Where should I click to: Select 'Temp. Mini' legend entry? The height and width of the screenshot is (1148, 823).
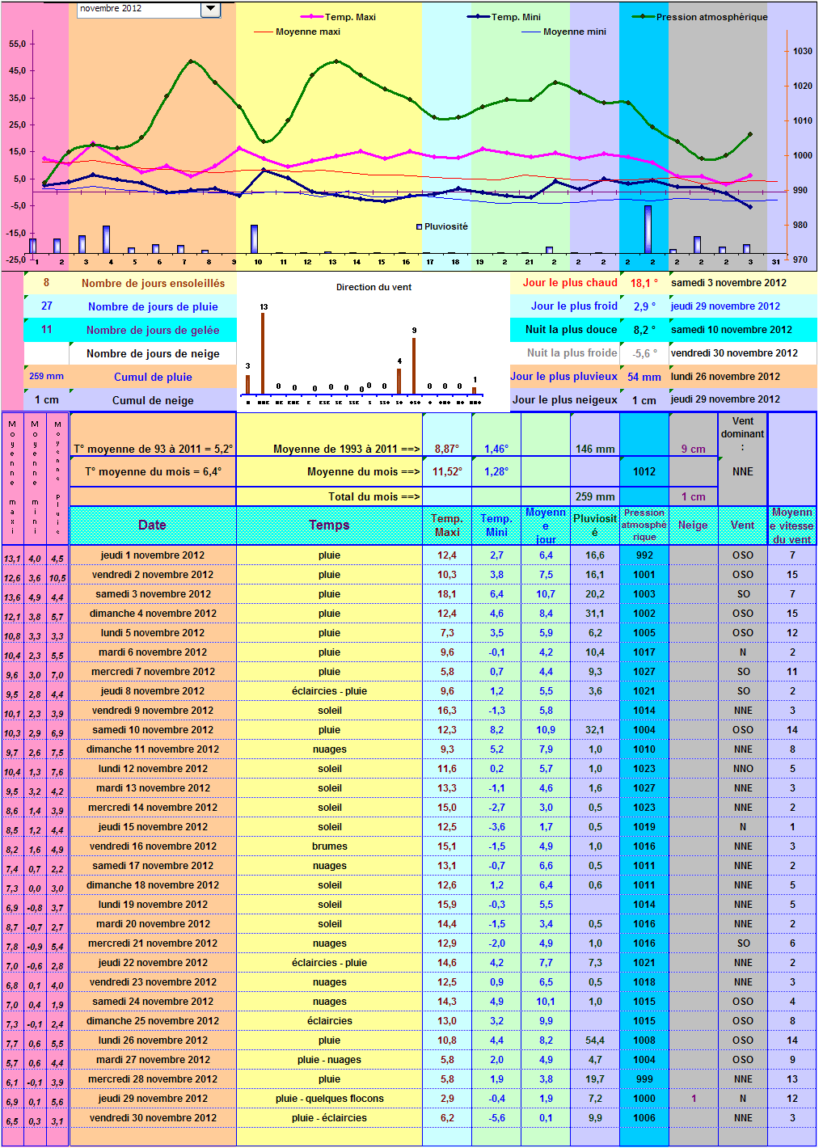tap(504, 17)
